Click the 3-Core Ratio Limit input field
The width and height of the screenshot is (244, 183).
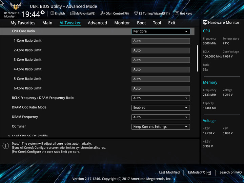(x=161, y=60)
